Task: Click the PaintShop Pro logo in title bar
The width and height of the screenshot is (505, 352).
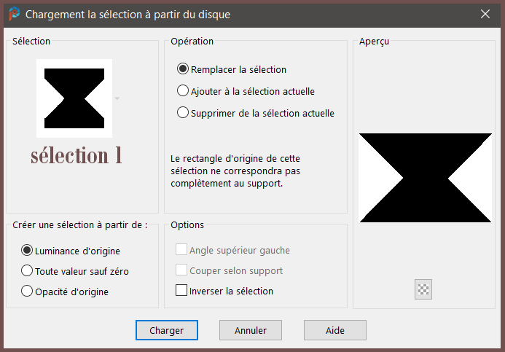Action: coord(14,14)
